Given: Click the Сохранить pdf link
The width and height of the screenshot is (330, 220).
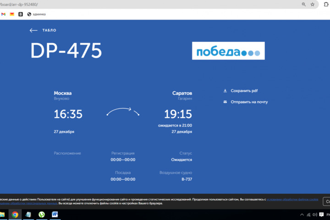Looking at the screenshot, I should 244,91.
